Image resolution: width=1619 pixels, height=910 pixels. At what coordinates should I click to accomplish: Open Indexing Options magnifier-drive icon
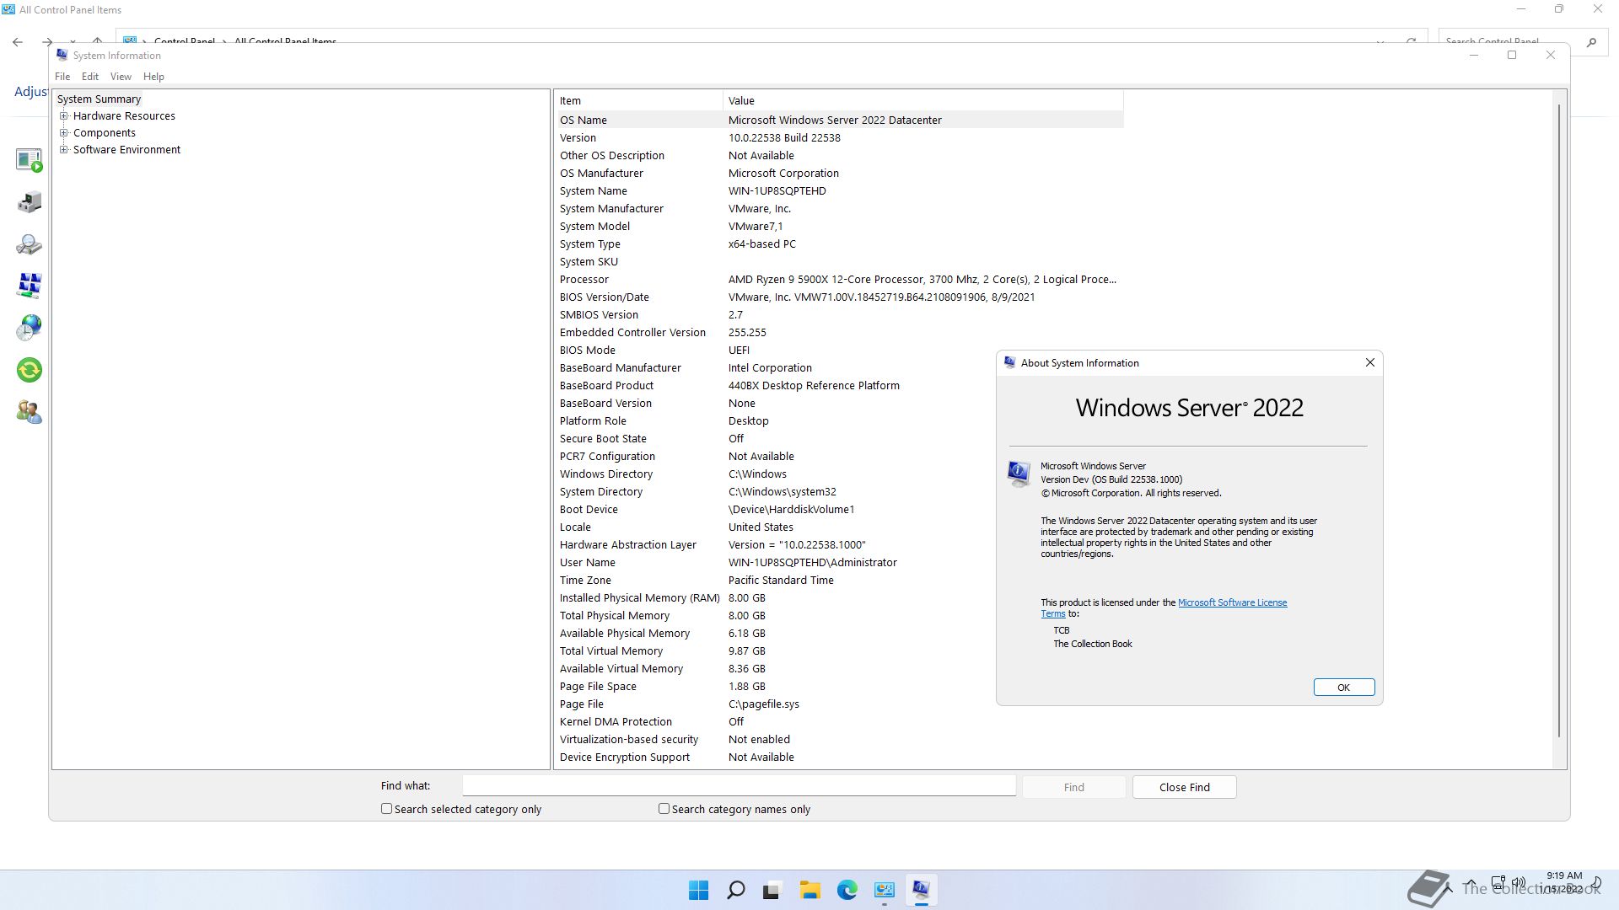tap(29, 244)
